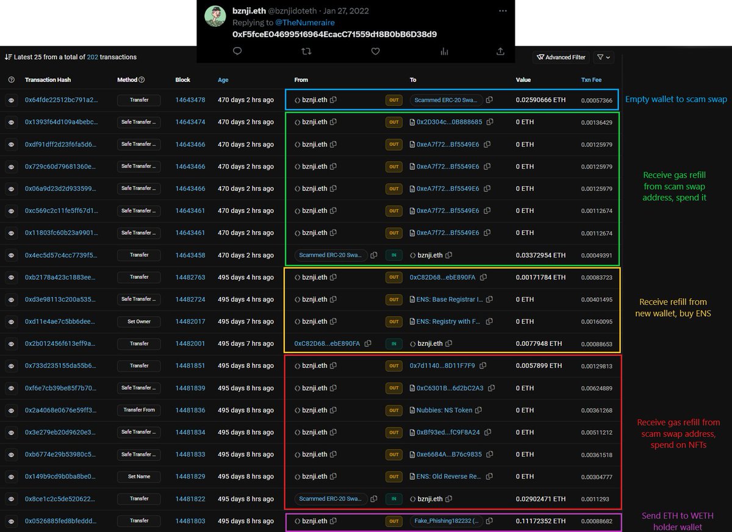
Task: Copy Fake_Phishing182232 address
Action: [489, 520]
